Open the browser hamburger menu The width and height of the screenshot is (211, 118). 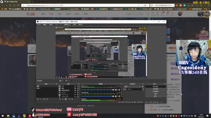(x=209, y=5)
